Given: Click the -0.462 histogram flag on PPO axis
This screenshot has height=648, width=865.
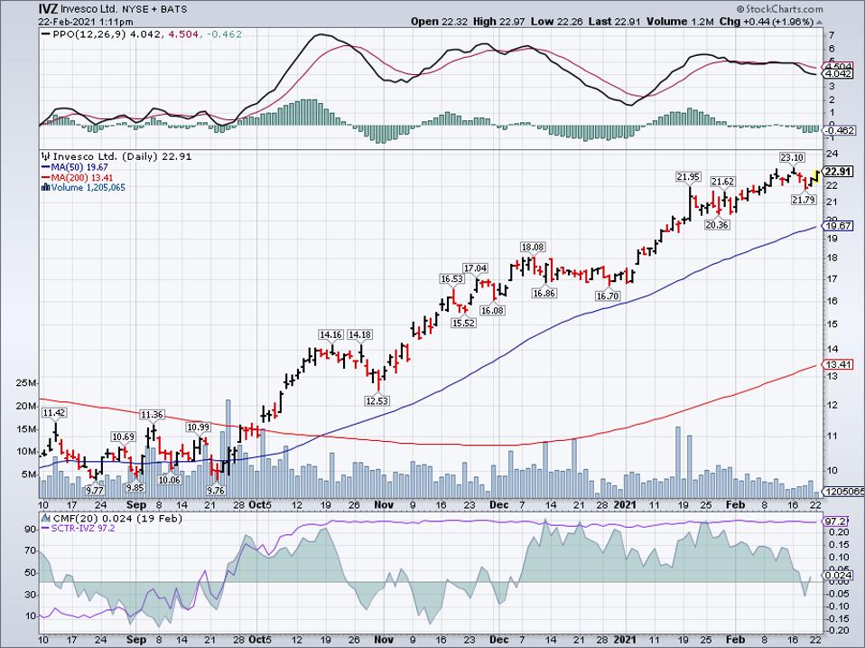Looking at the screenshot, I should point(838,130).
